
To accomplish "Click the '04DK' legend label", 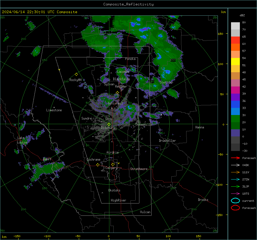I will pos(246,165).
